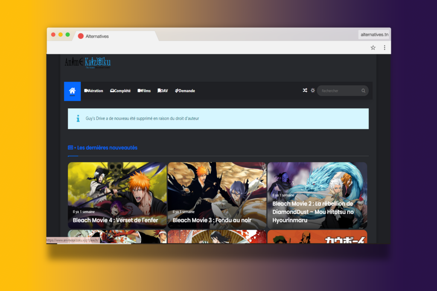Open Bleach Movie 2 DiamondDust card

coord(317,195)
